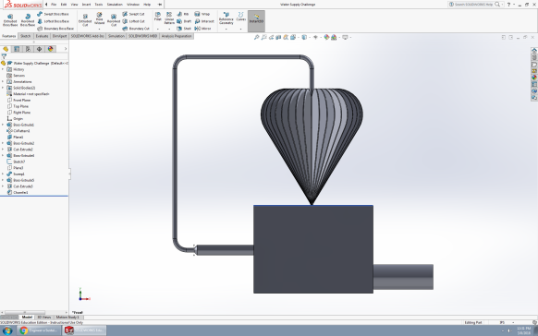538x336 pixels.
Task: Expand the Annotations folder
Action: [x=3, y=81]
